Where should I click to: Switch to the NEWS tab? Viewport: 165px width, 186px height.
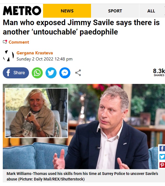coord(67,11)
